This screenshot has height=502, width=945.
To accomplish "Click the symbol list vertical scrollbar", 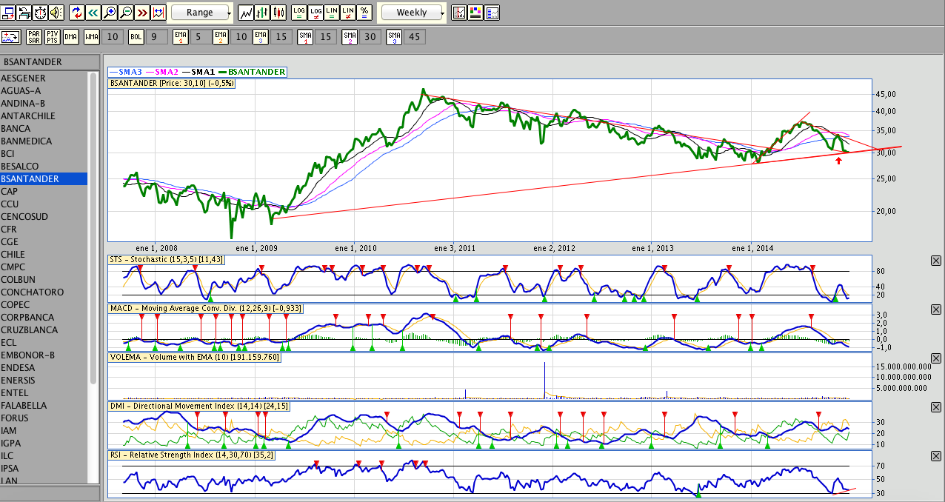I will pyautogui.click(x=93, y=222).
